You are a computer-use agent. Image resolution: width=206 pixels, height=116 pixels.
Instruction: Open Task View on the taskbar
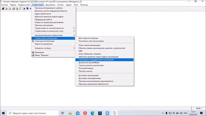pos(62,113)
